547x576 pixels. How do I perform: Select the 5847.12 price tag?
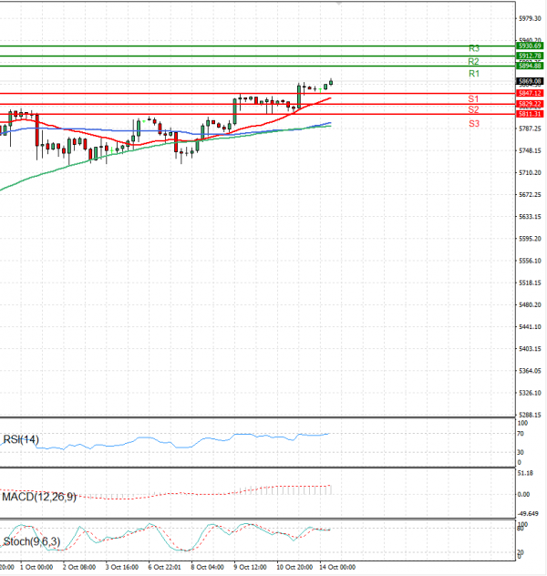click(x=530, y=93)
